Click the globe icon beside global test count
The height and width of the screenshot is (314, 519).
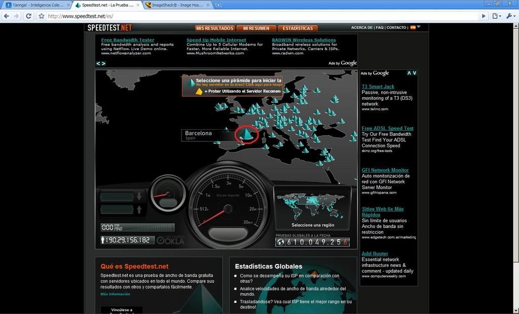(x=280, y=242)
